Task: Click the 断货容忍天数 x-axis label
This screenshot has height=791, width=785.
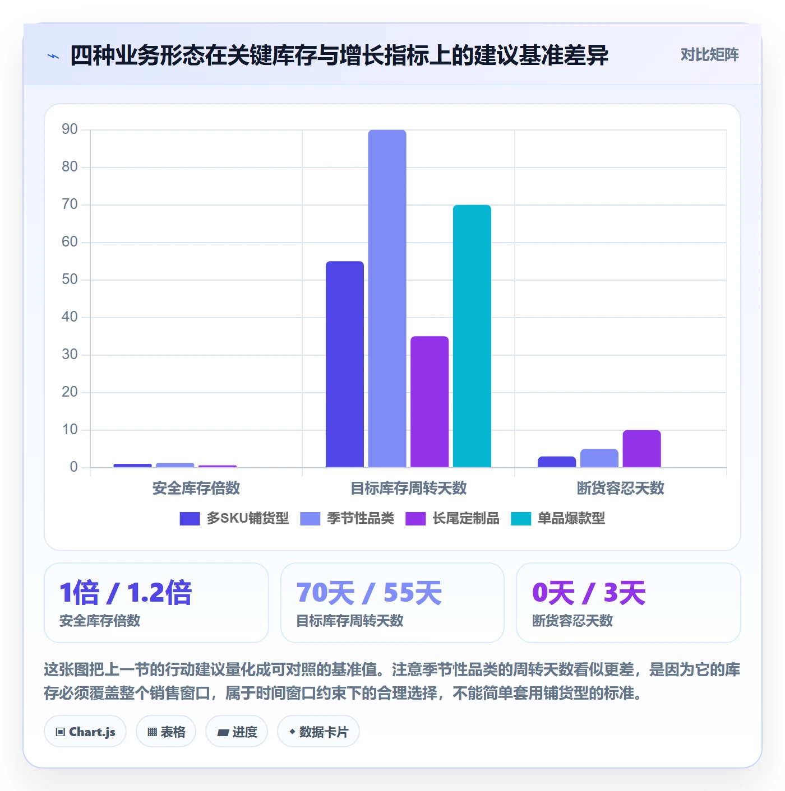Action: [x=621, y=488]
